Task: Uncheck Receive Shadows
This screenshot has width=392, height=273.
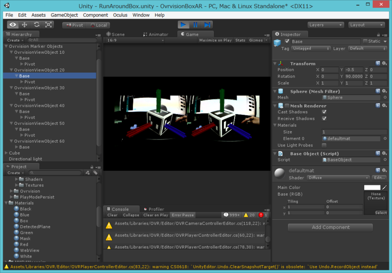Action: (324, 118)
